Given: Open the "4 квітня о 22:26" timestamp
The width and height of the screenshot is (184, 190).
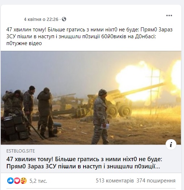Looking at the screenshot, I should point(41,19).
